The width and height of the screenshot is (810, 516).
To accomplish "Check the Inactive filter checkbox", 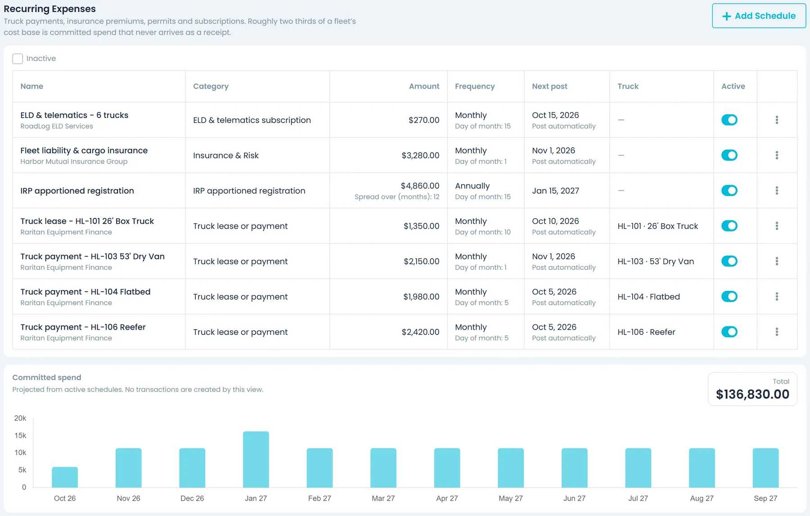I will [18, 59].
